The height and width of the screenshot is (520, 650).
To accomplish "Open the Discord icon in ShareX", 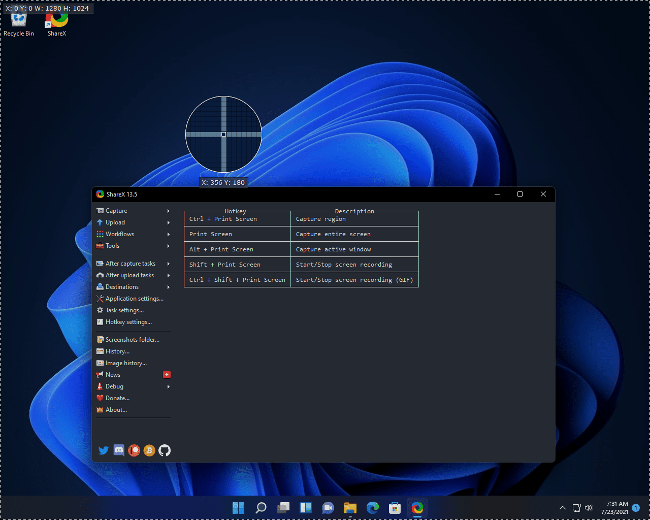I will tap(119, 450).
